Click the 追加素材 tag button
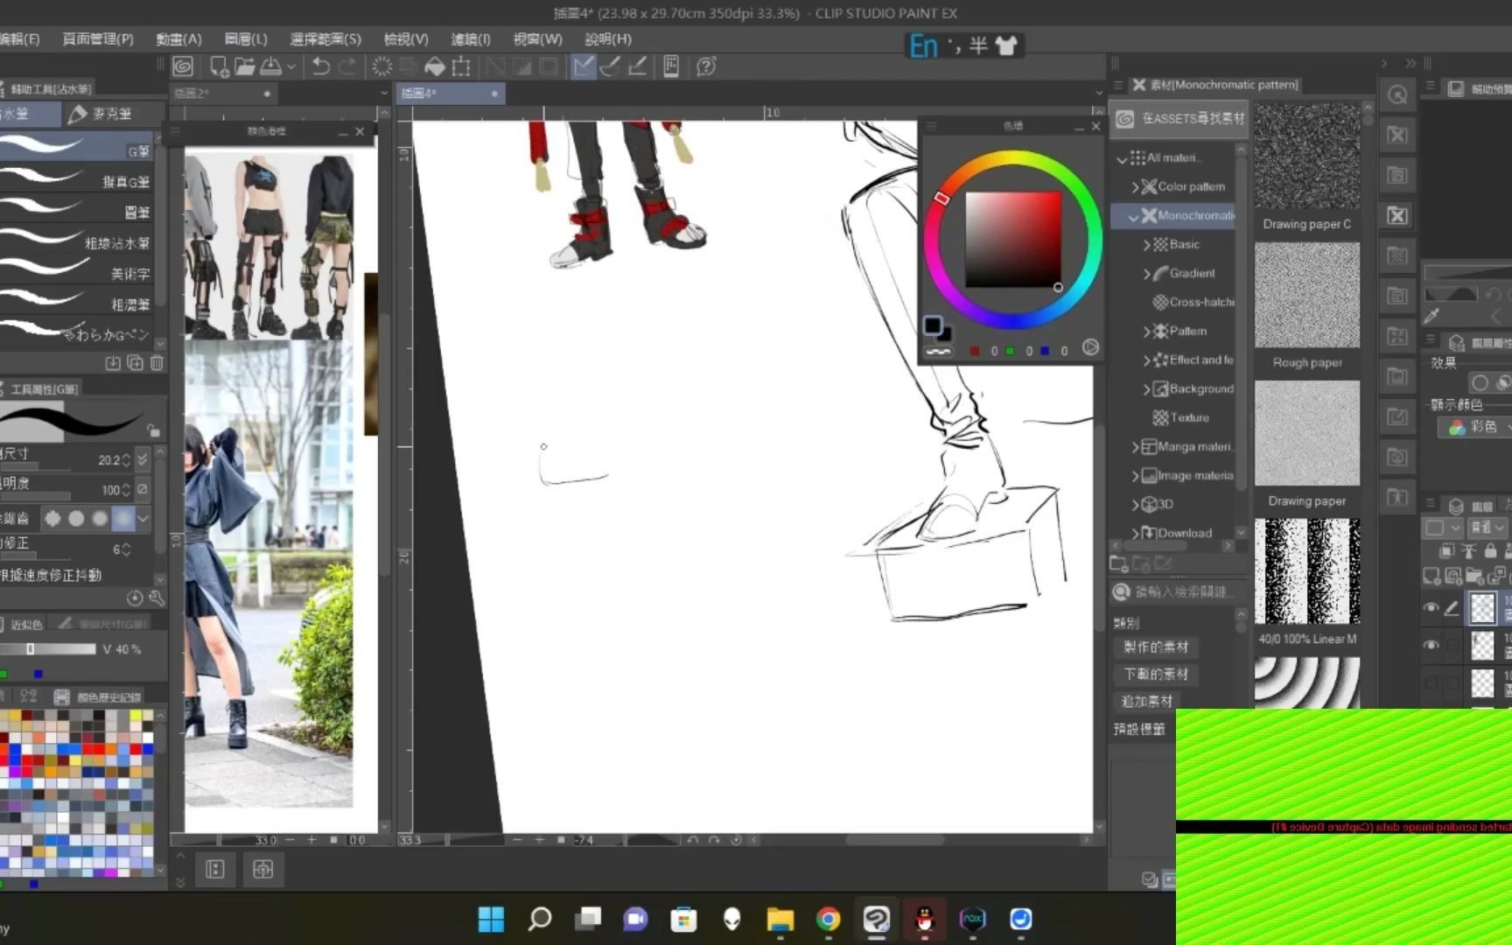Screen dimensions: 1512x945 point(1147,701)
